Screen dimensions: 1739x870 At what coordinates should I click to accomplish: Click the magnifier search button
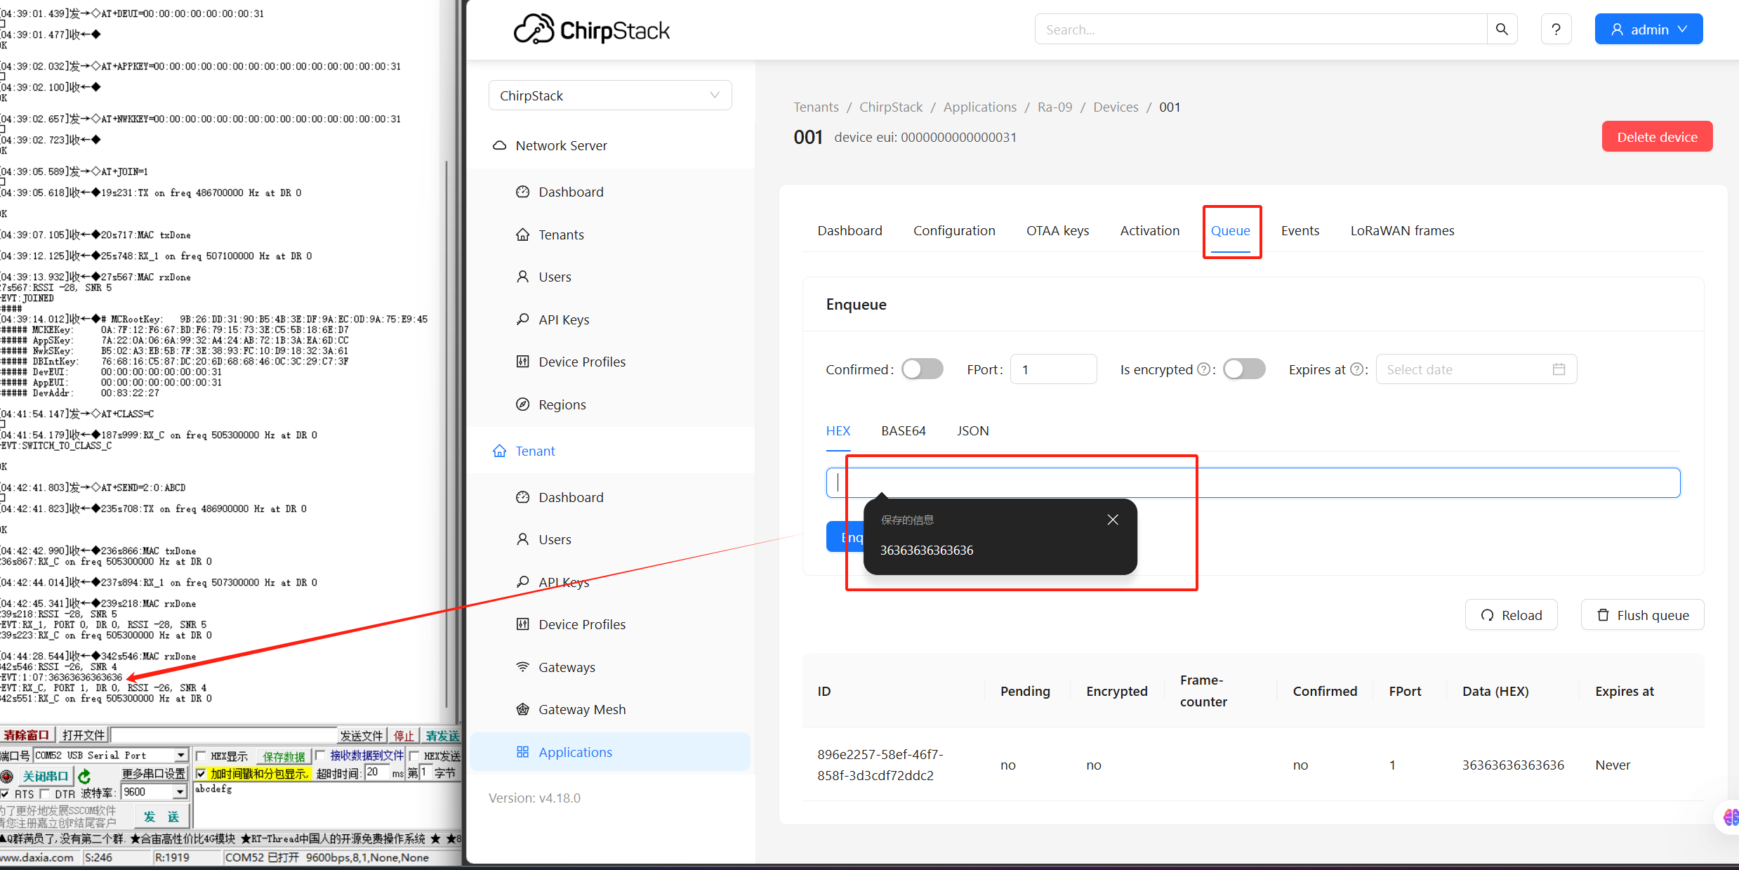coord(1502,29)
